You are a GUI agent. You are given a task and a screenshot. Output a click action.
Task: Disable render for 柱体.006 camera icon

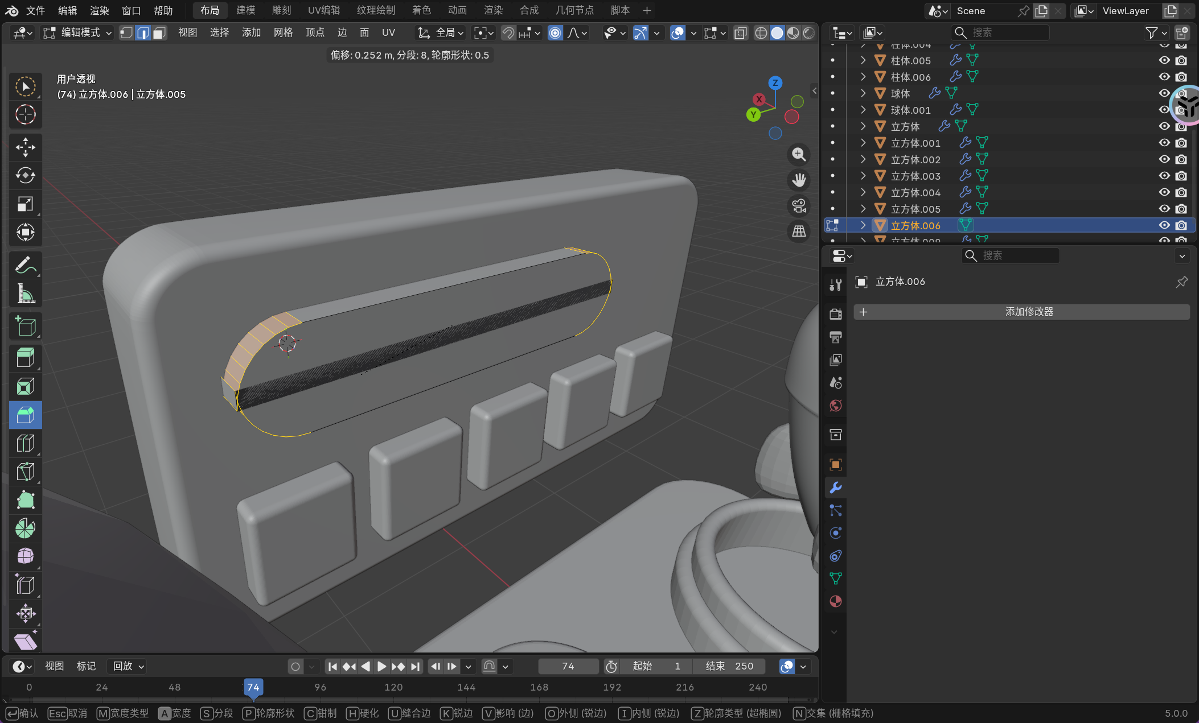(x=1181, y=77)
